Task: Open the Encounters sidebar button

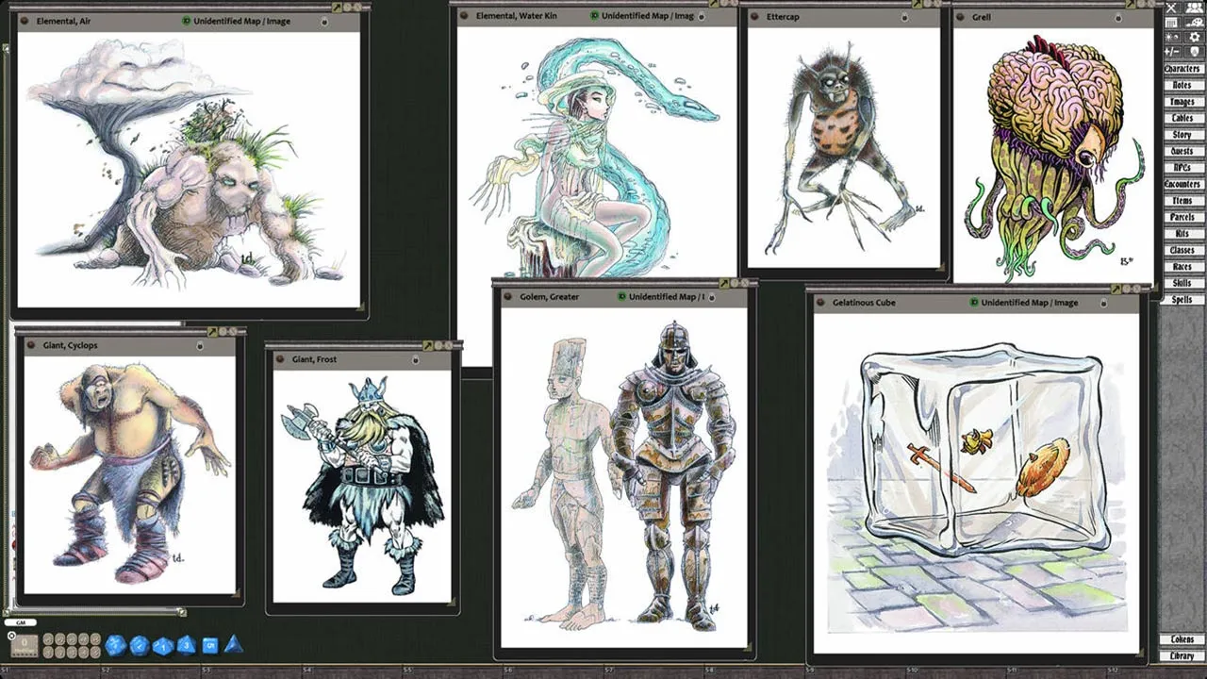Action: tap(1182, 184)
